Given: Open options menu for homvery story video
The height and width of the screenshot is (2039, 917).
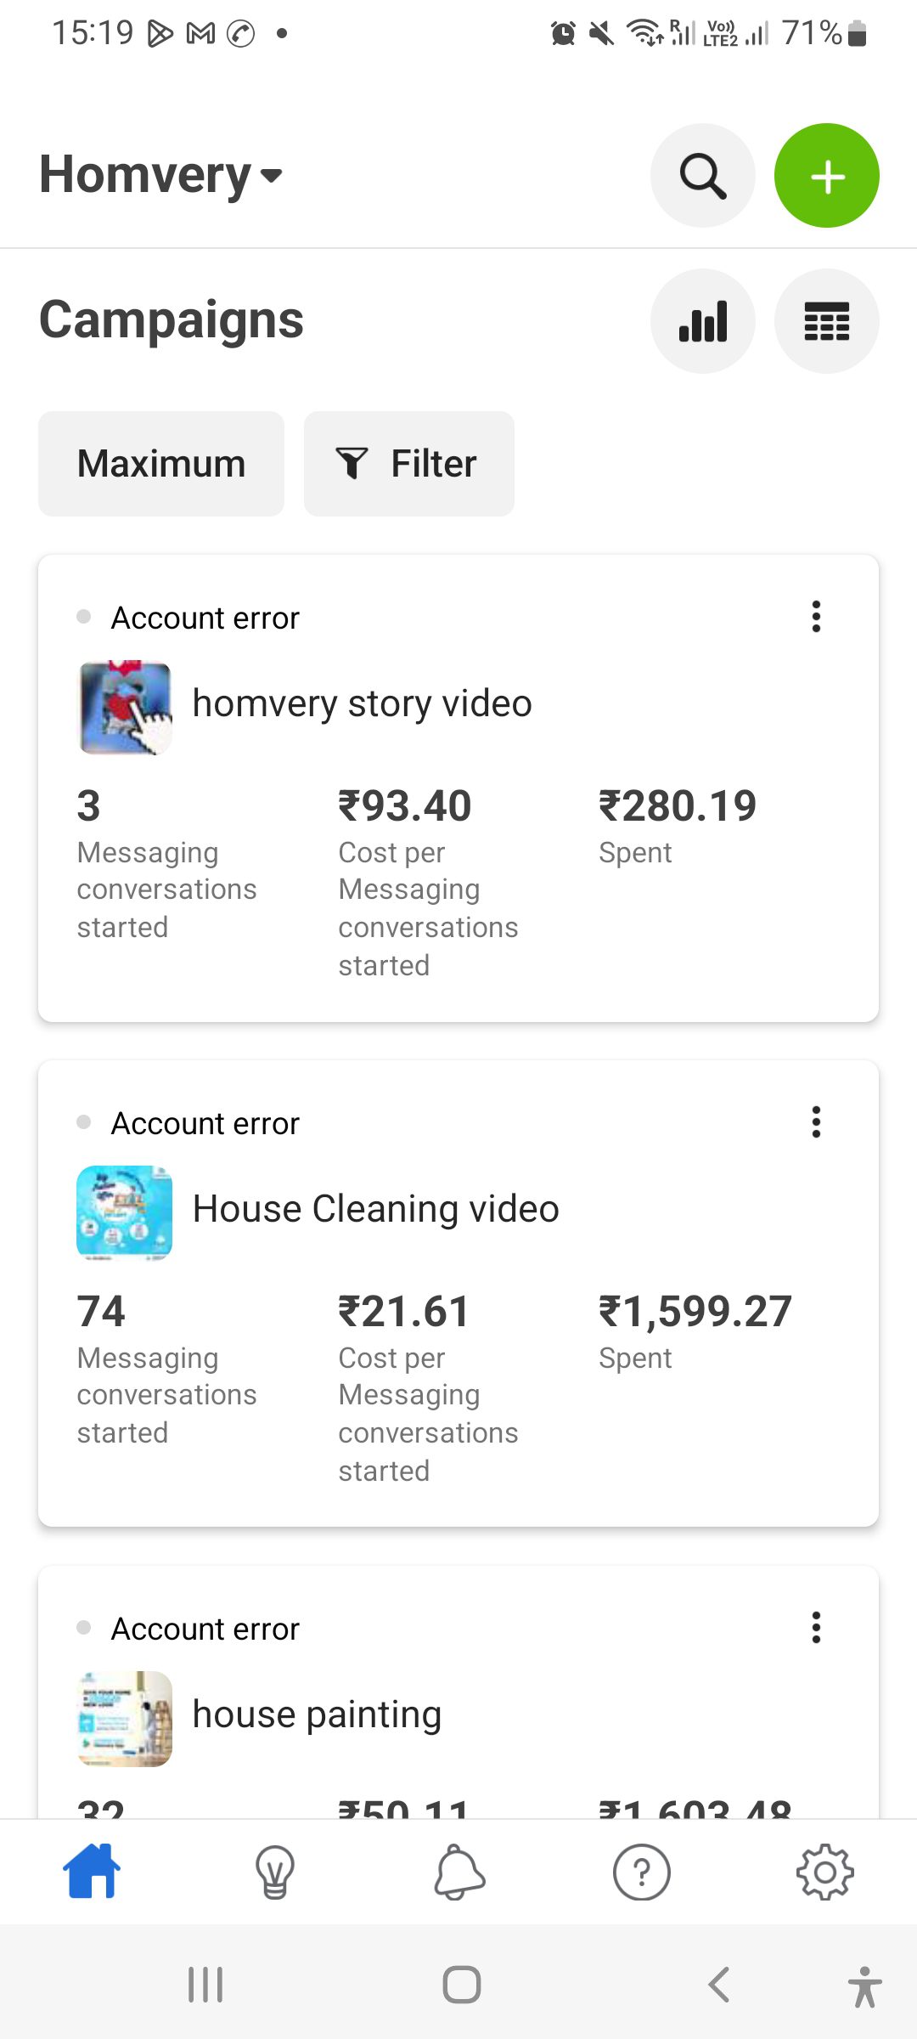Looking at the screenshot, I should tap(816, 617).
